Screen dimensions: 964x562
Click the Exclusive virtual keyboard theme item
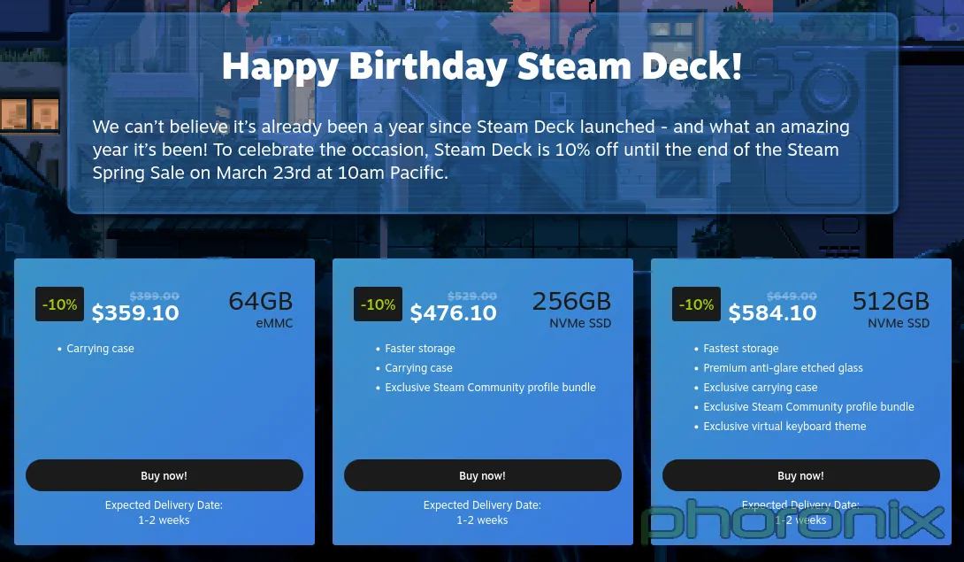click(784, 426)
